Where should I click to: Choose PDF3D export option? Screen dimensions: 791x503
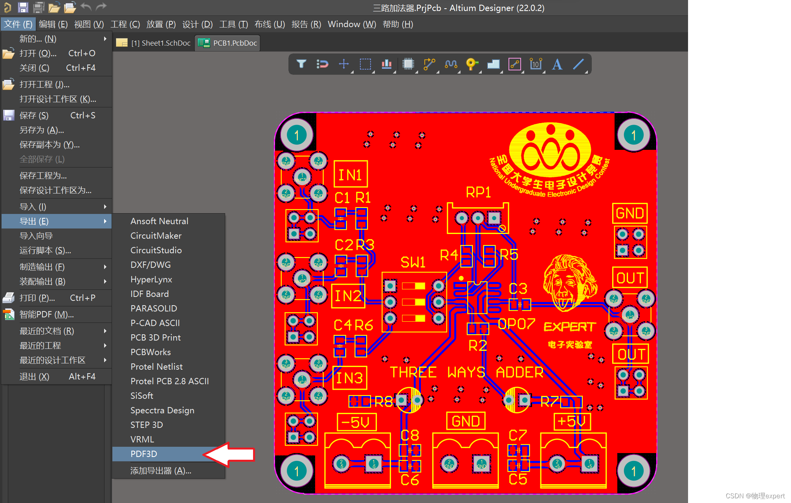pos(144,454)
